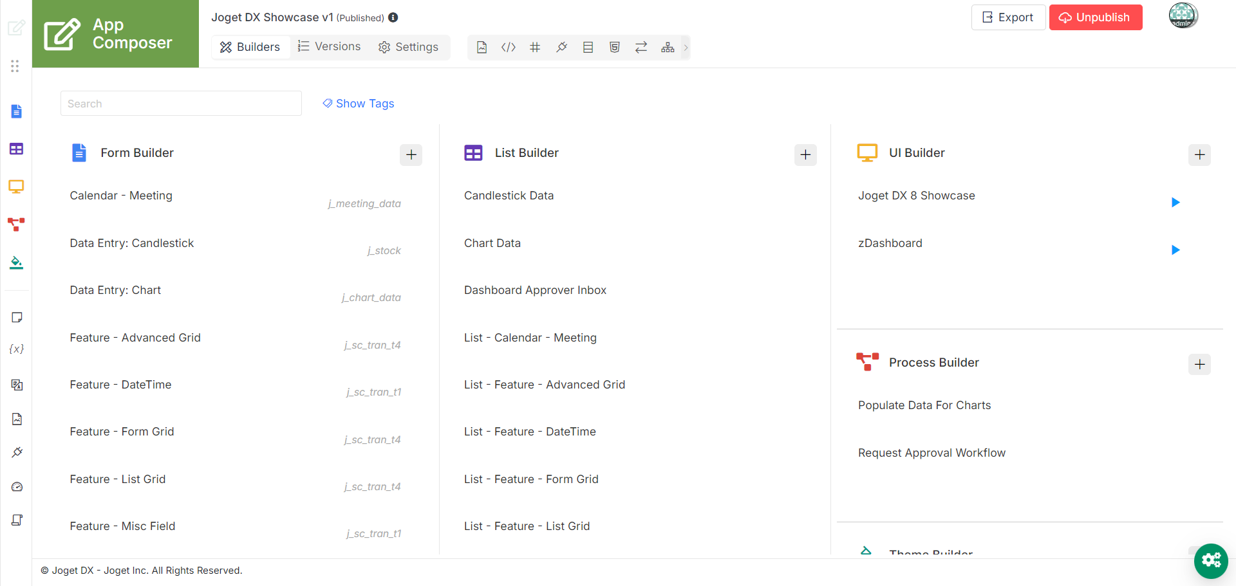Open the Settings tab

[408, 47]
